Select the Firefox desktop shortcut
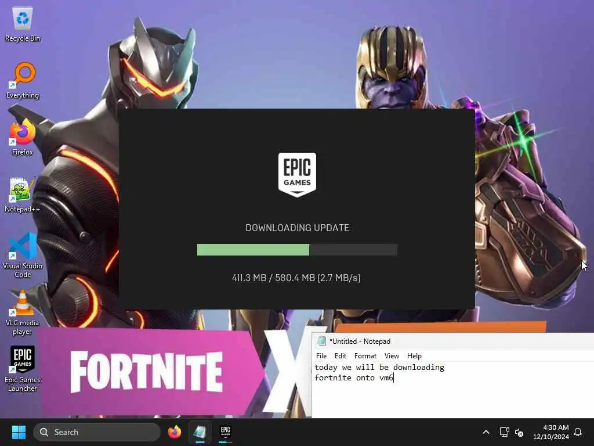The width and height of the screenshot is (594, 446). (x=23, y=137)
